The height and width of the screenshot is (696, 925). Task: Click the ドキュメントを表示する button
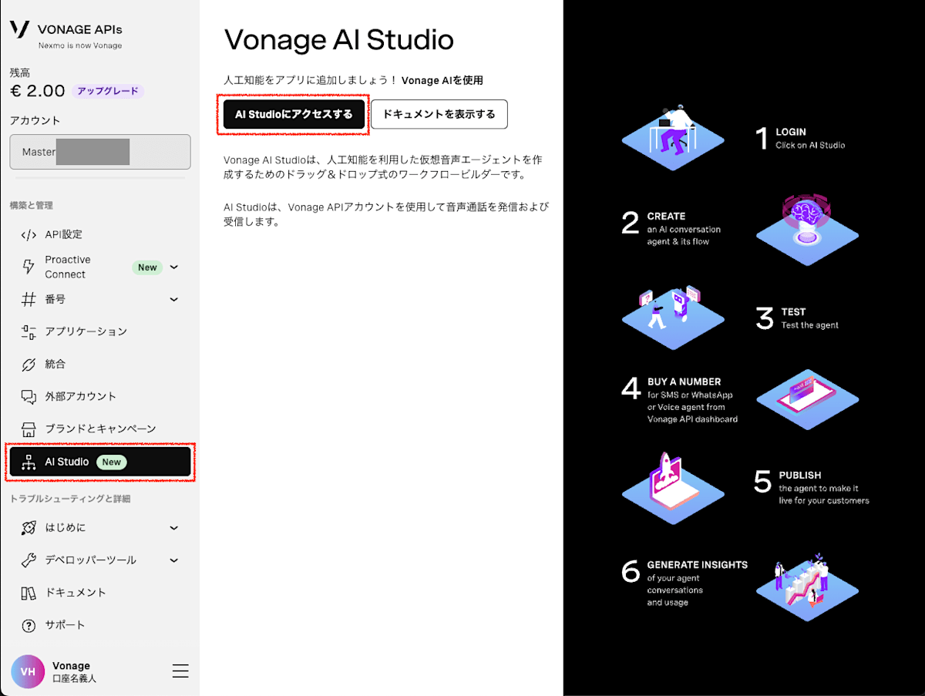[x=439, y=114]
